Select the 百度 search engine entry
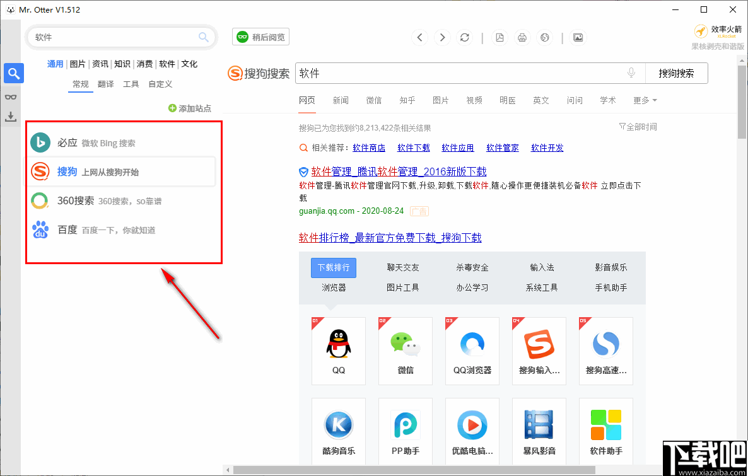Viewport: 748px width, 476px height. click(121, 230)
